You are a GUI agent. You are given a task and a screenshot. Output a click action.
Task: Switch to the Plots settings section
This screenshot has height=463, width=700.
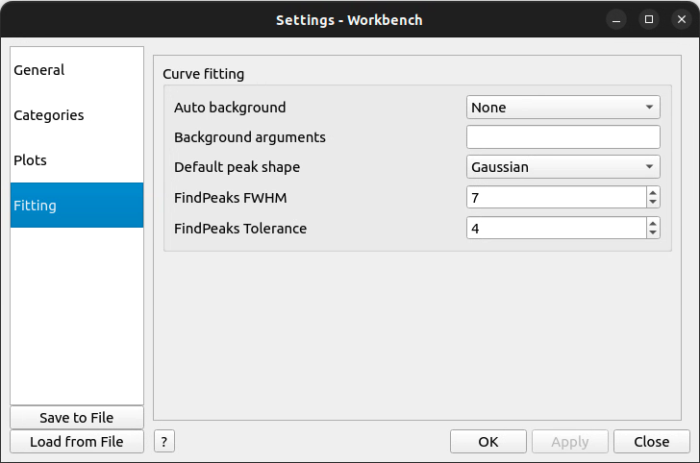pos(31,160)
